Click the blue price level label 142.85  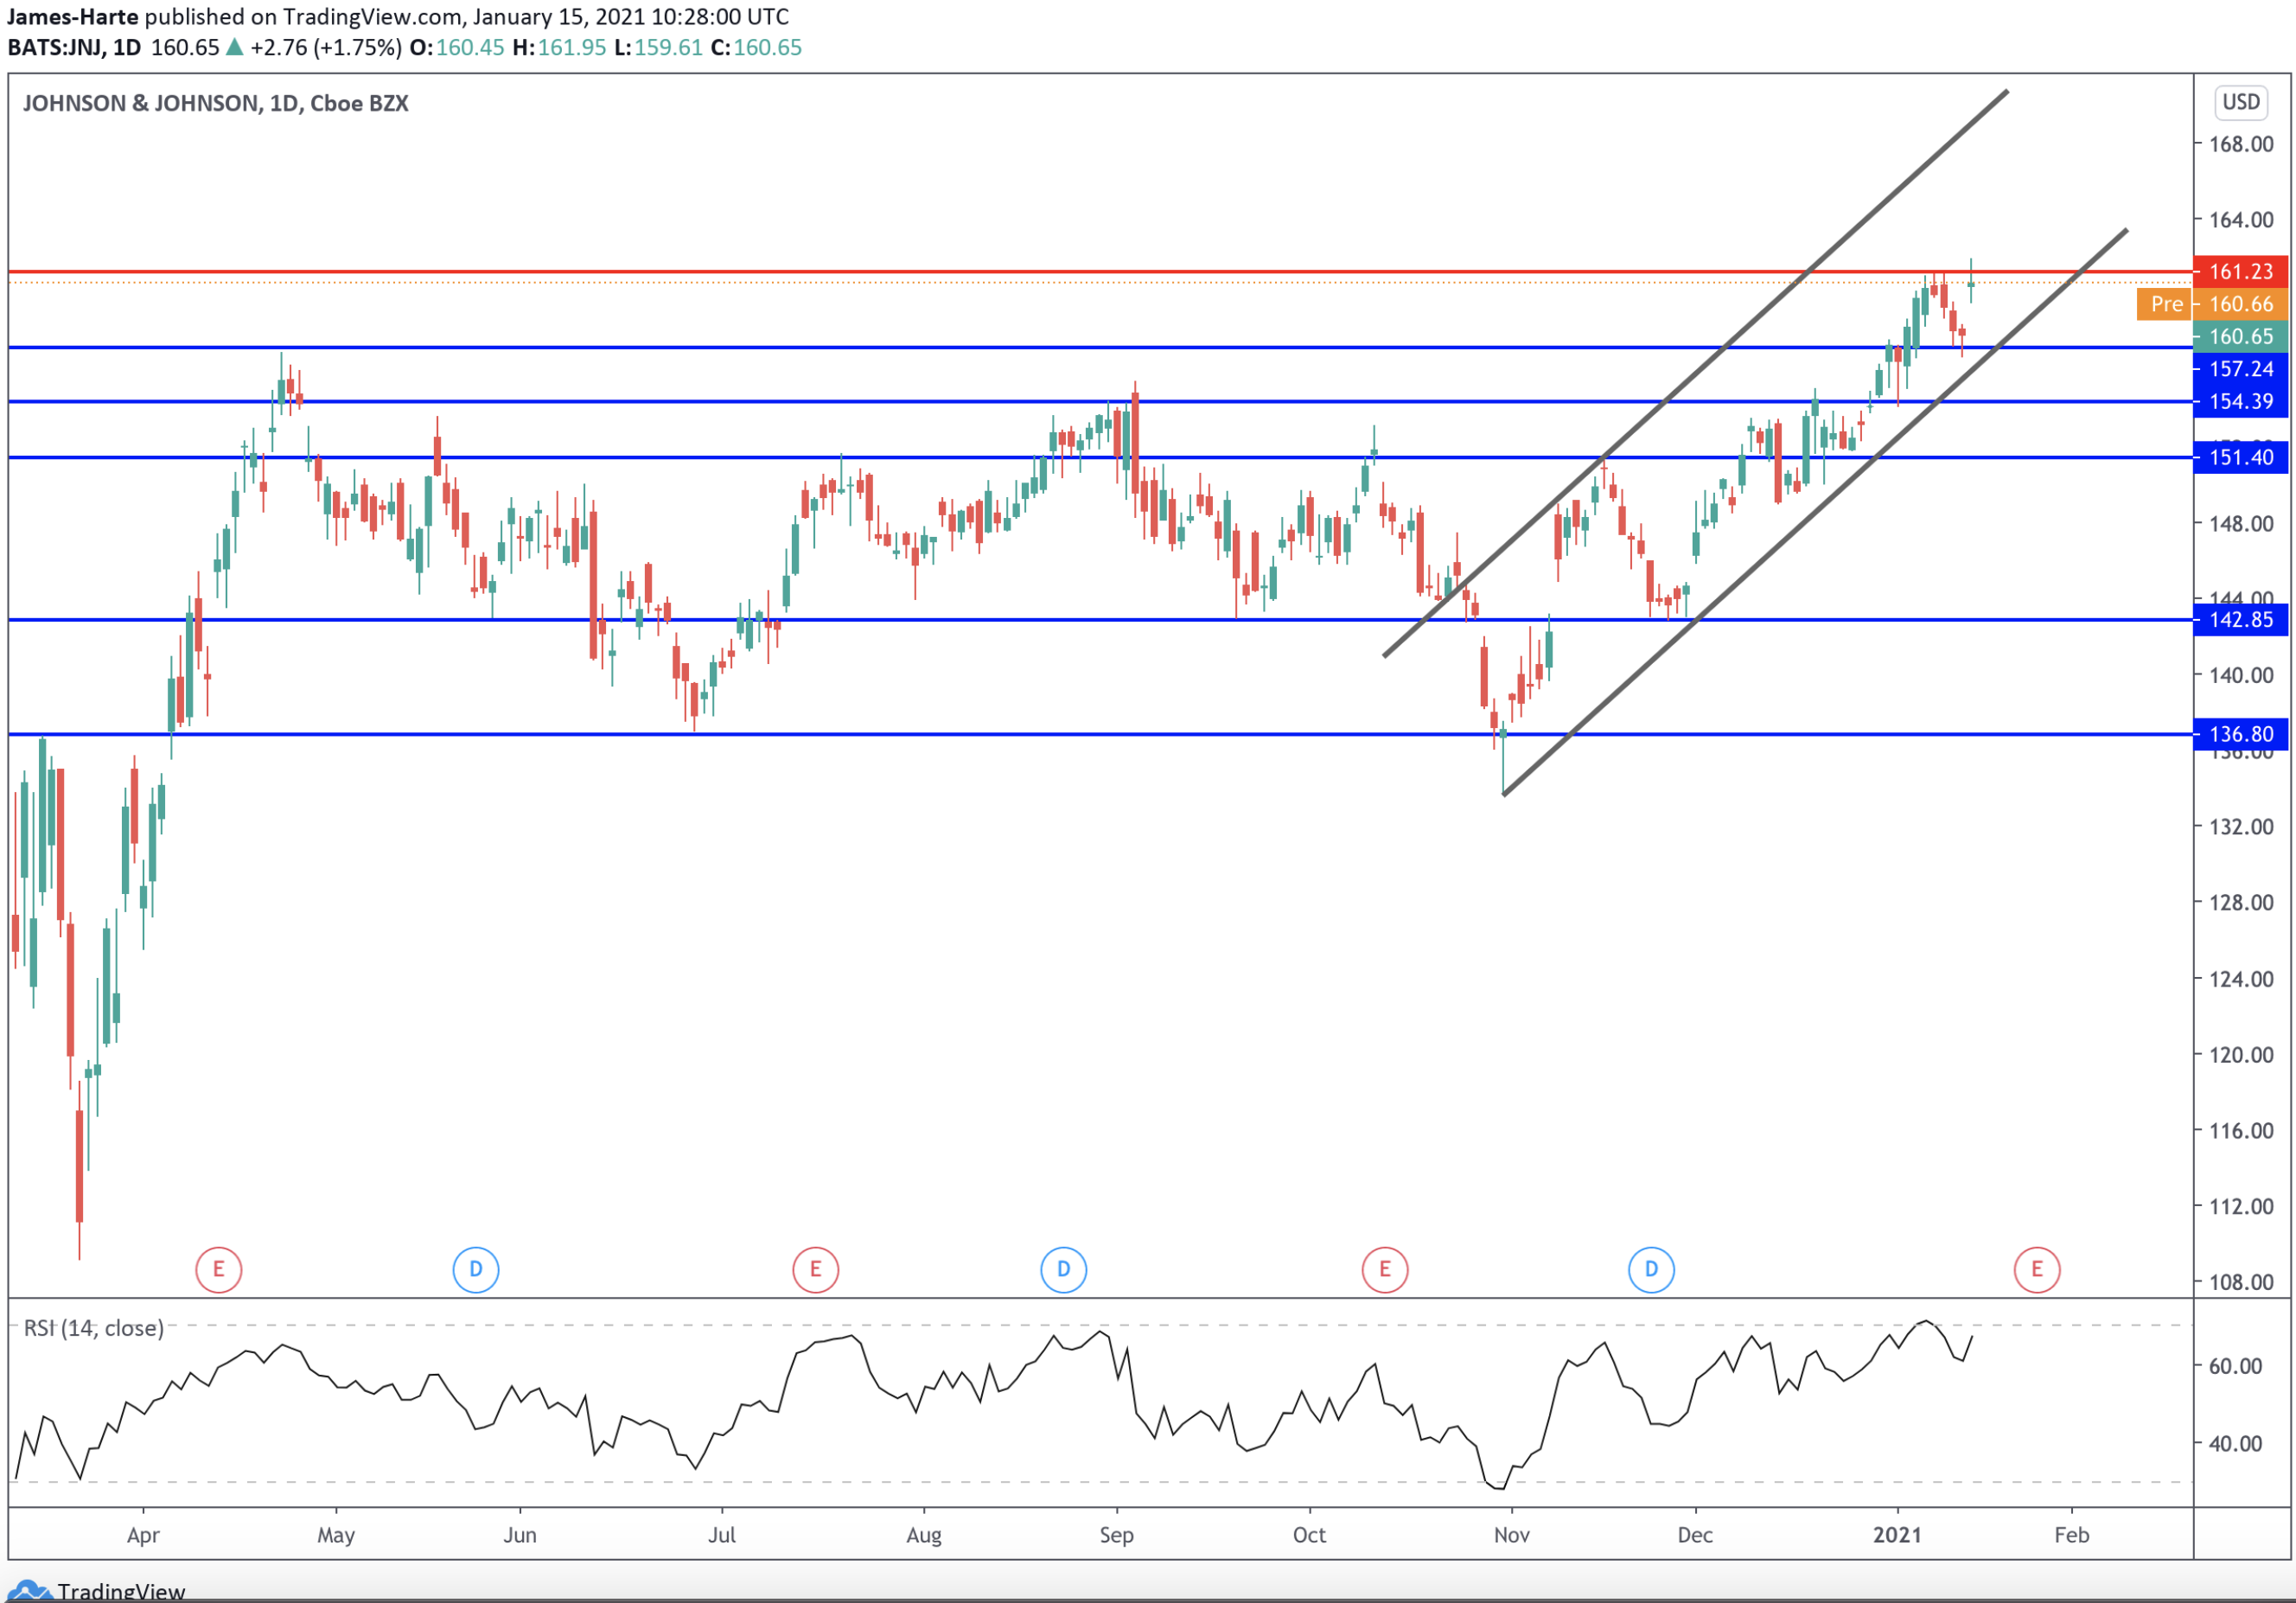pos(2242,619)
